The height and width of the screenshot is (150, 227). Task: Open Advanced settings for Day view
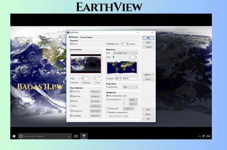95,91
